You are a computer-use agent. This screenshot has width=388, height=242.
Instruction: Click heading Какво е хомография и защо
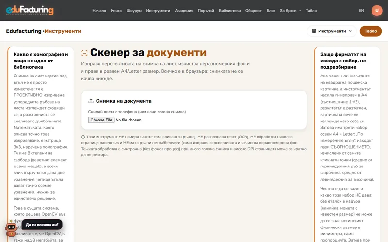click(x=41, y=60)
